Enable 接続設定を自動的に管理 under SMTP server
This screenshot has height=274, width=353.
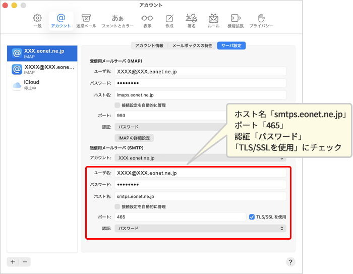point(117,207)
